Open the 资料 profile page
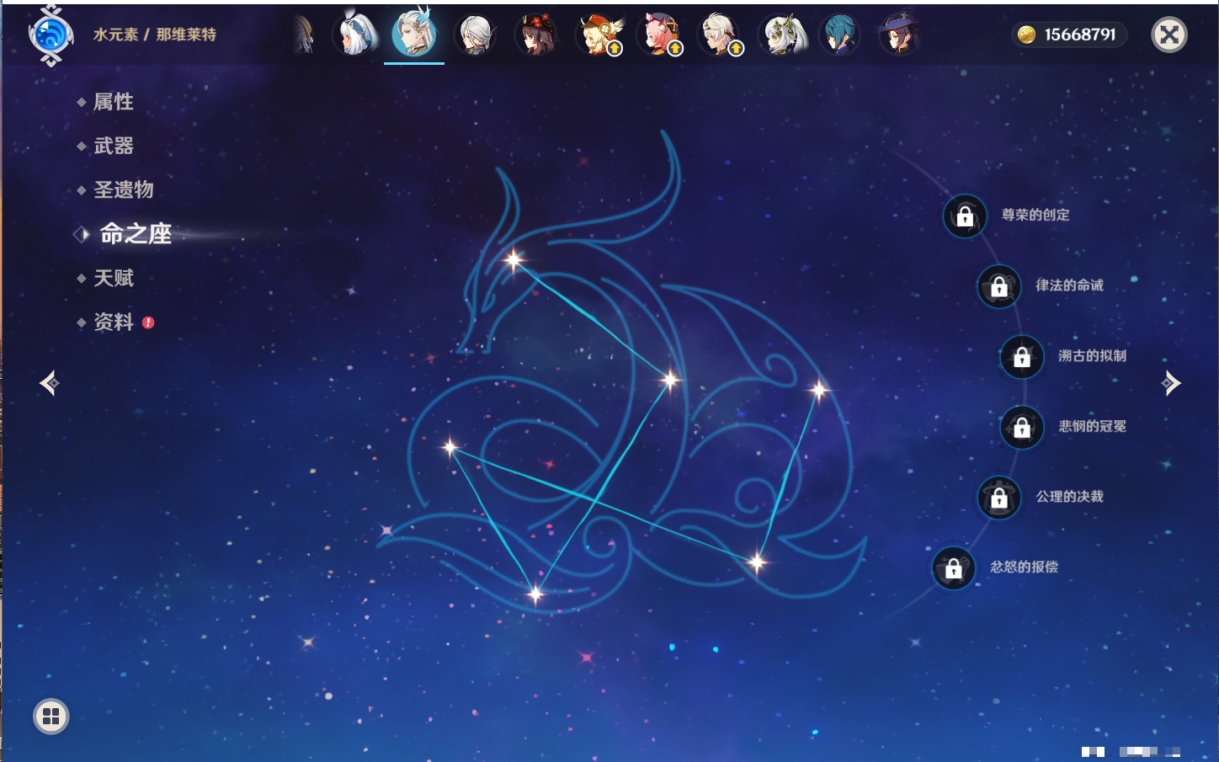Viewport: 1219px width, 762px height. click(x=114, y=322)
